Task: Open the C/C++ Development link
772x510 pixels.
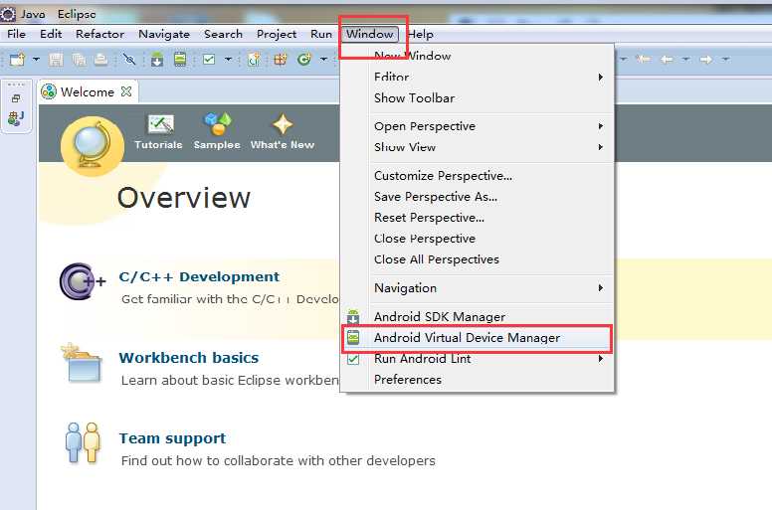Action: (199, 277)
